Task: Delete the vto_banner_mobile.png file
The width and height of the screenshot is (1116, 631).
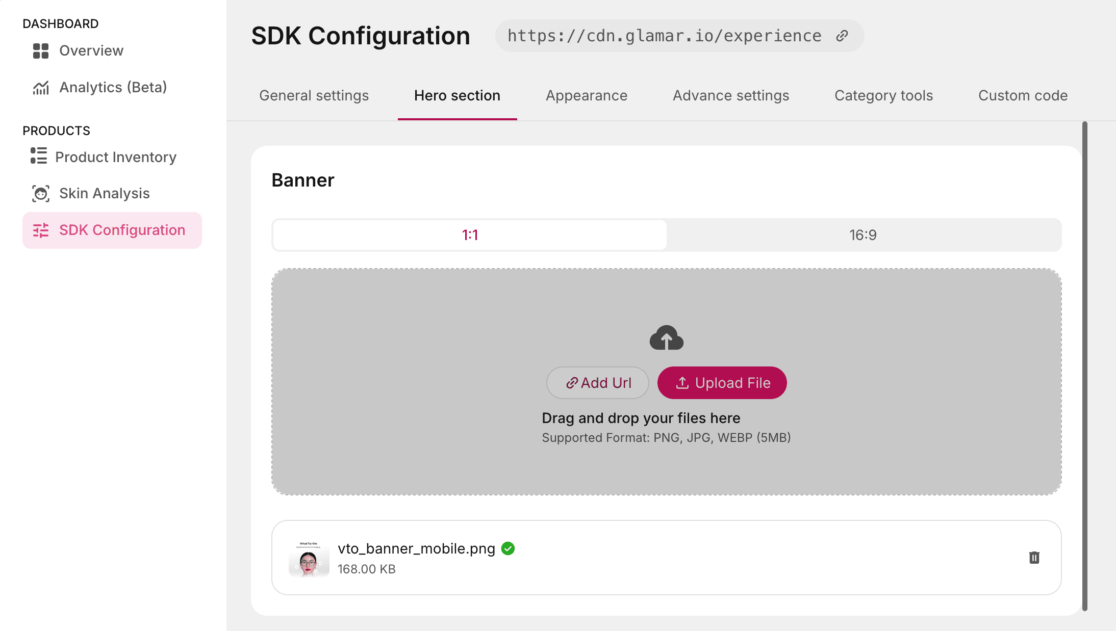Action: point(1034,558)
